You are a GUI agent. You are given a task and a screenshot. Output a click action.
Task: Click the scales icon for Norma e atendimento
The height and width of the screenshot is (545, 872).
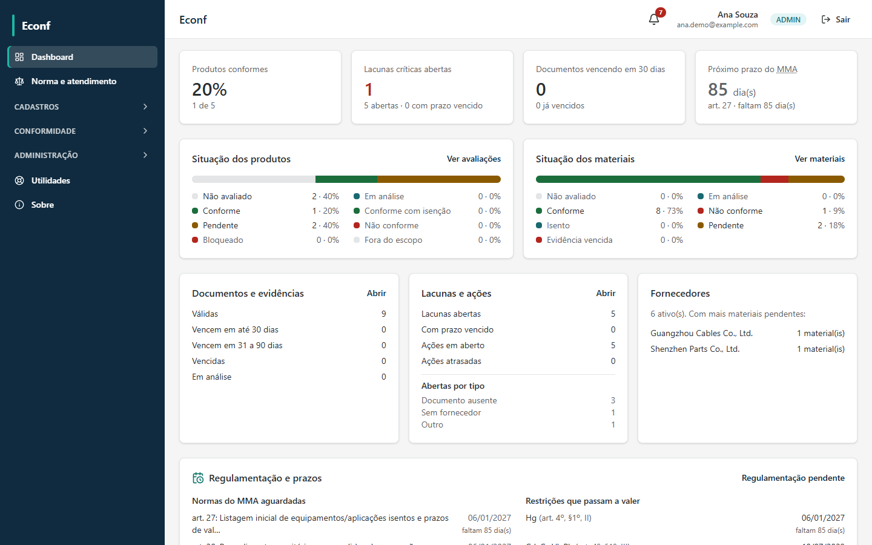[x=19, y=81]
